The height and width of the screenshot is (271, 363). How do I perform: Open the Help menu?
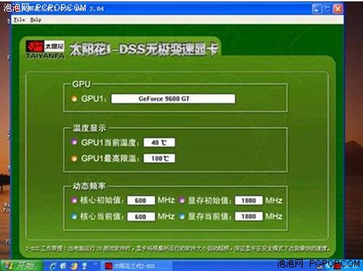[36, 20]
